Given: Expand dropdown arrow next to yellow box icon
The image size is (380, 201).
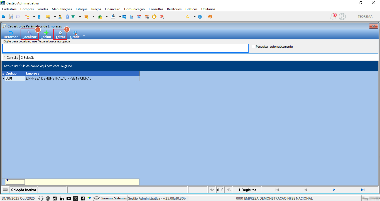Looking at the screenshot, I should [55, 17].
